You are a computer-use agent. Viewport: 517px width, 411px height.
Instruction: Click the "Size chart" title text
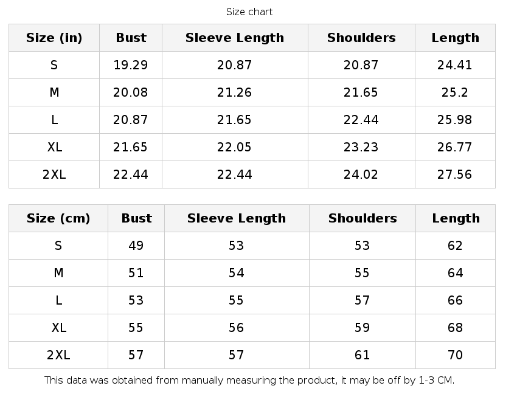[x=249, y=12]
